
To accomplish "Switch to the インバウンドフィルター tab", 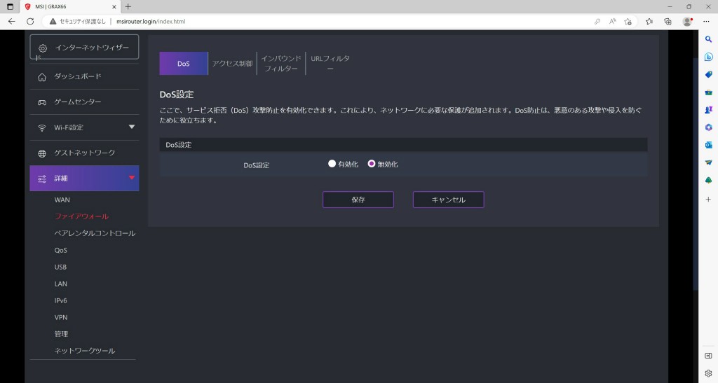I will [280, 64].
